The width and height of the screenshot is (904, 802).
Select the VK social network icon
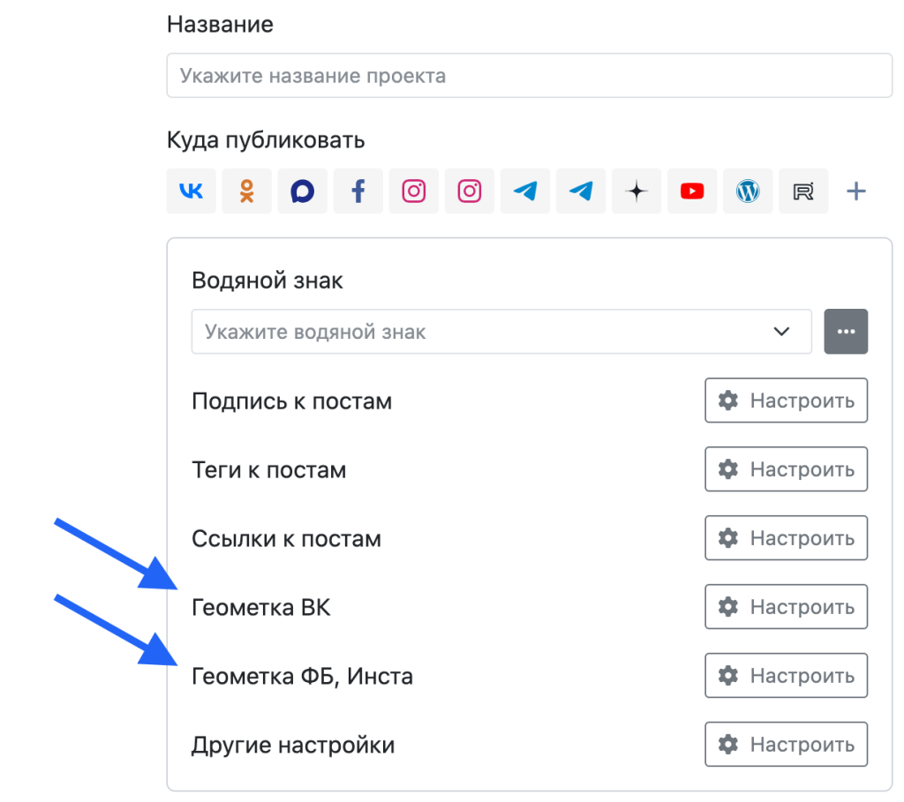coord(191,191)
